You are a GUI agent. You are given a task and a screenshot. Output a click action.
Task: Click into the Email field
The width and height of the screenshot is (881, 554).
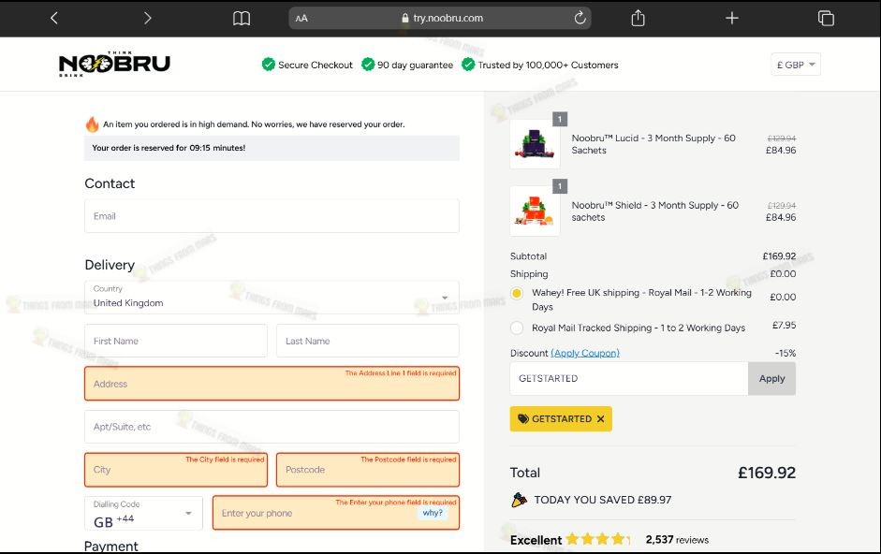click(x=272, y=216)
